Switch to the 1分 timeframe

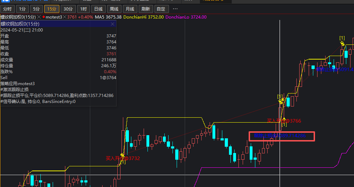pos(22,9)
